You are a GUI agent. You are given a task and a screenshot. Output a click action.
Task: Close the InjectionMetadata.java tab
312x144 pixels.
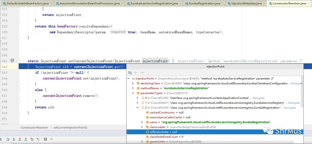click(x=264, y=3)
